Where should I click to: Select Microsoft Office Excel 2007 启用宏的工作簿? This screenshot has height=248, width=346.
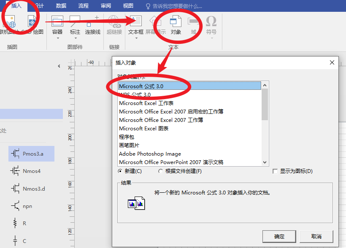(x=189, y=111)
